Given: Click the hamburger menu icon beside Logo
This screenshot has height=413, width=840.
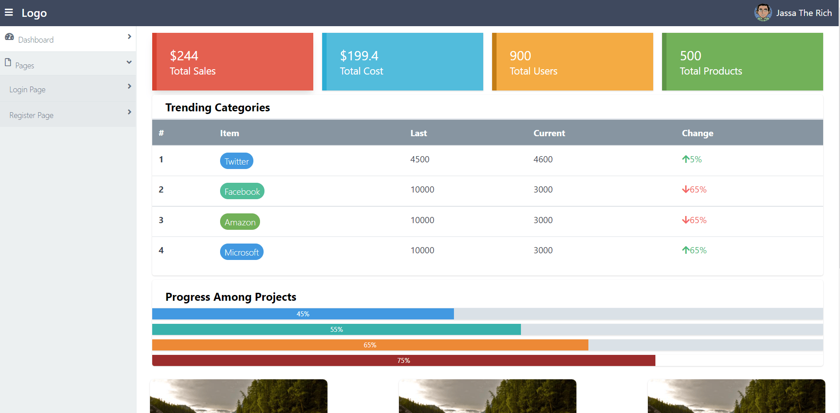Looking at the screenshot, I should point(9,12).
